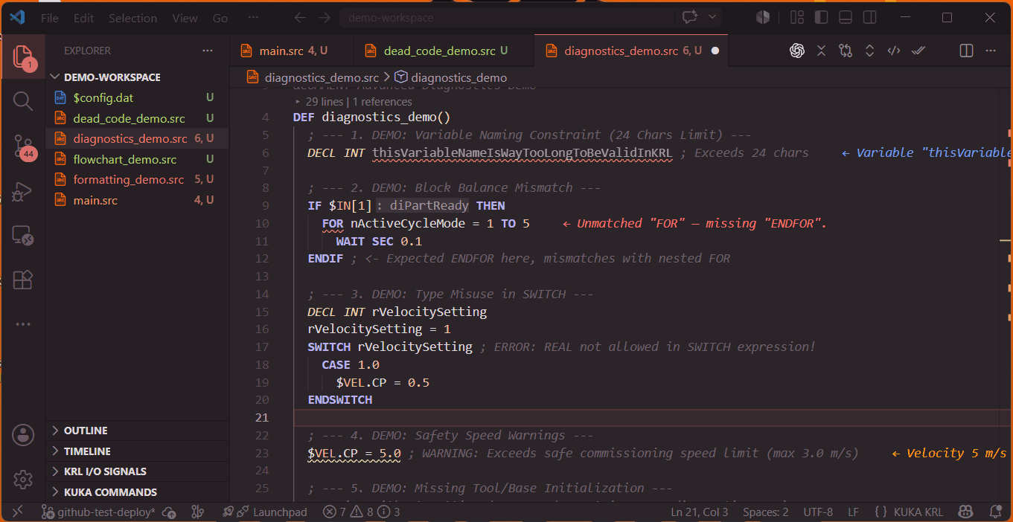The image size is (1013, 522).
Task: Open the Copilot status icon in the status bar
Action: pyautogui.click(x=966, y=512)
